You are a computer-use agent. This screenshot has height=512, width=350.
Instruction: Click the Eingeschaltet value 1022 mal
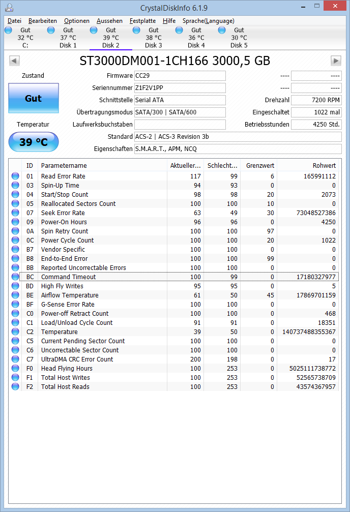[316, 112]
